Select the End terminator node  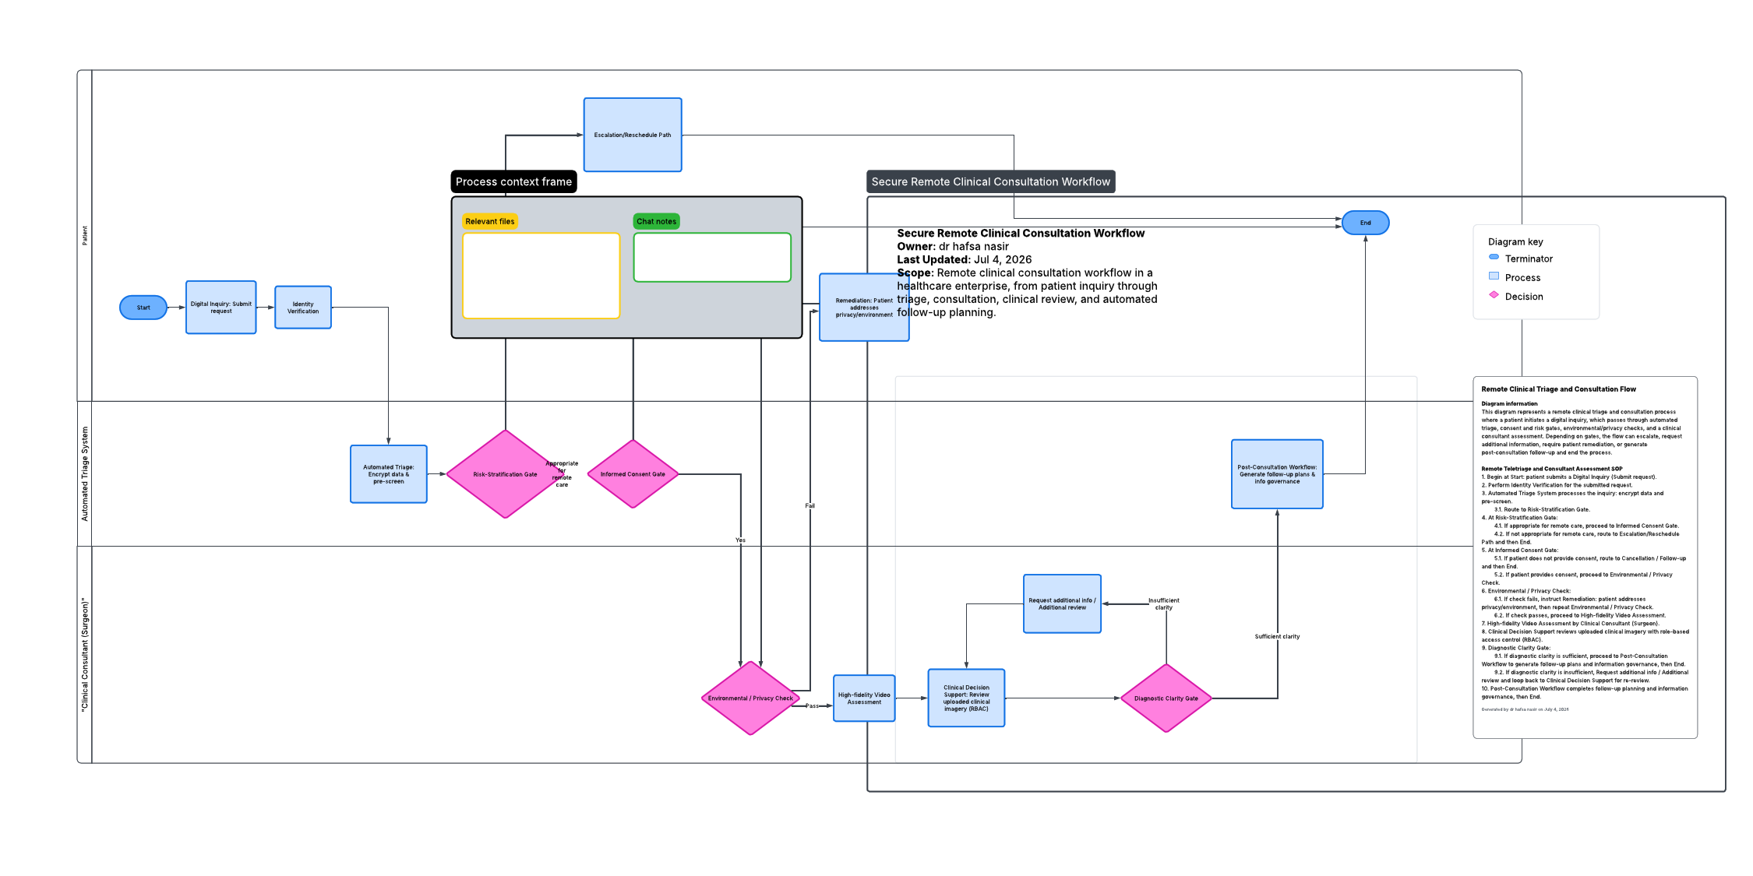[x=1365, y=223]
